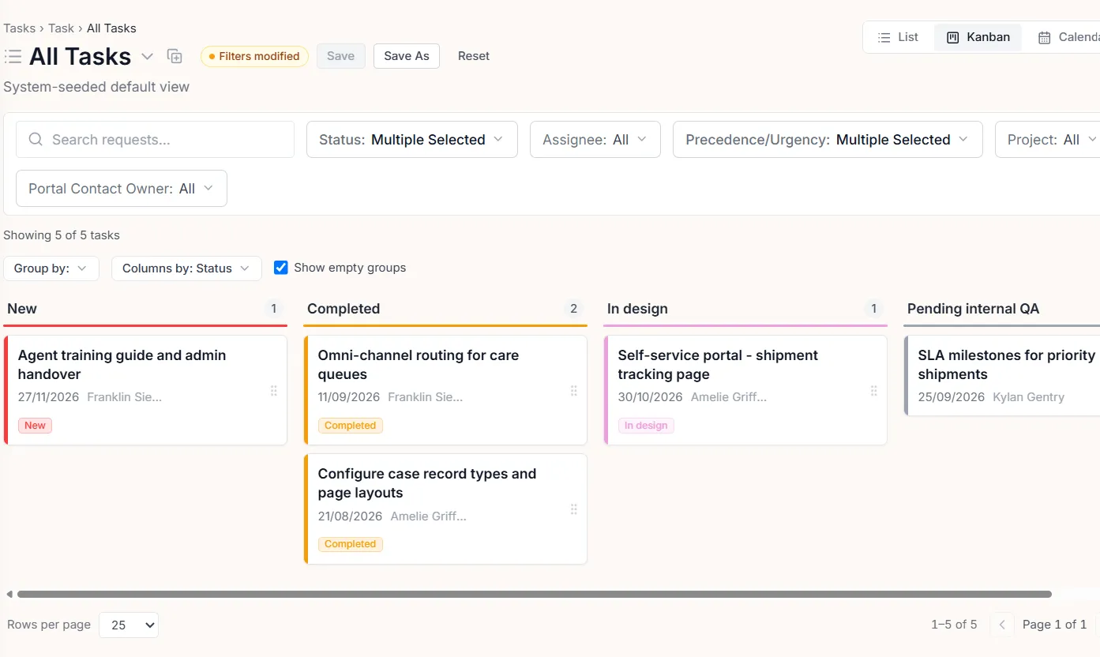Click the scroll-left arrow of horizontal scrollbar

9,594
